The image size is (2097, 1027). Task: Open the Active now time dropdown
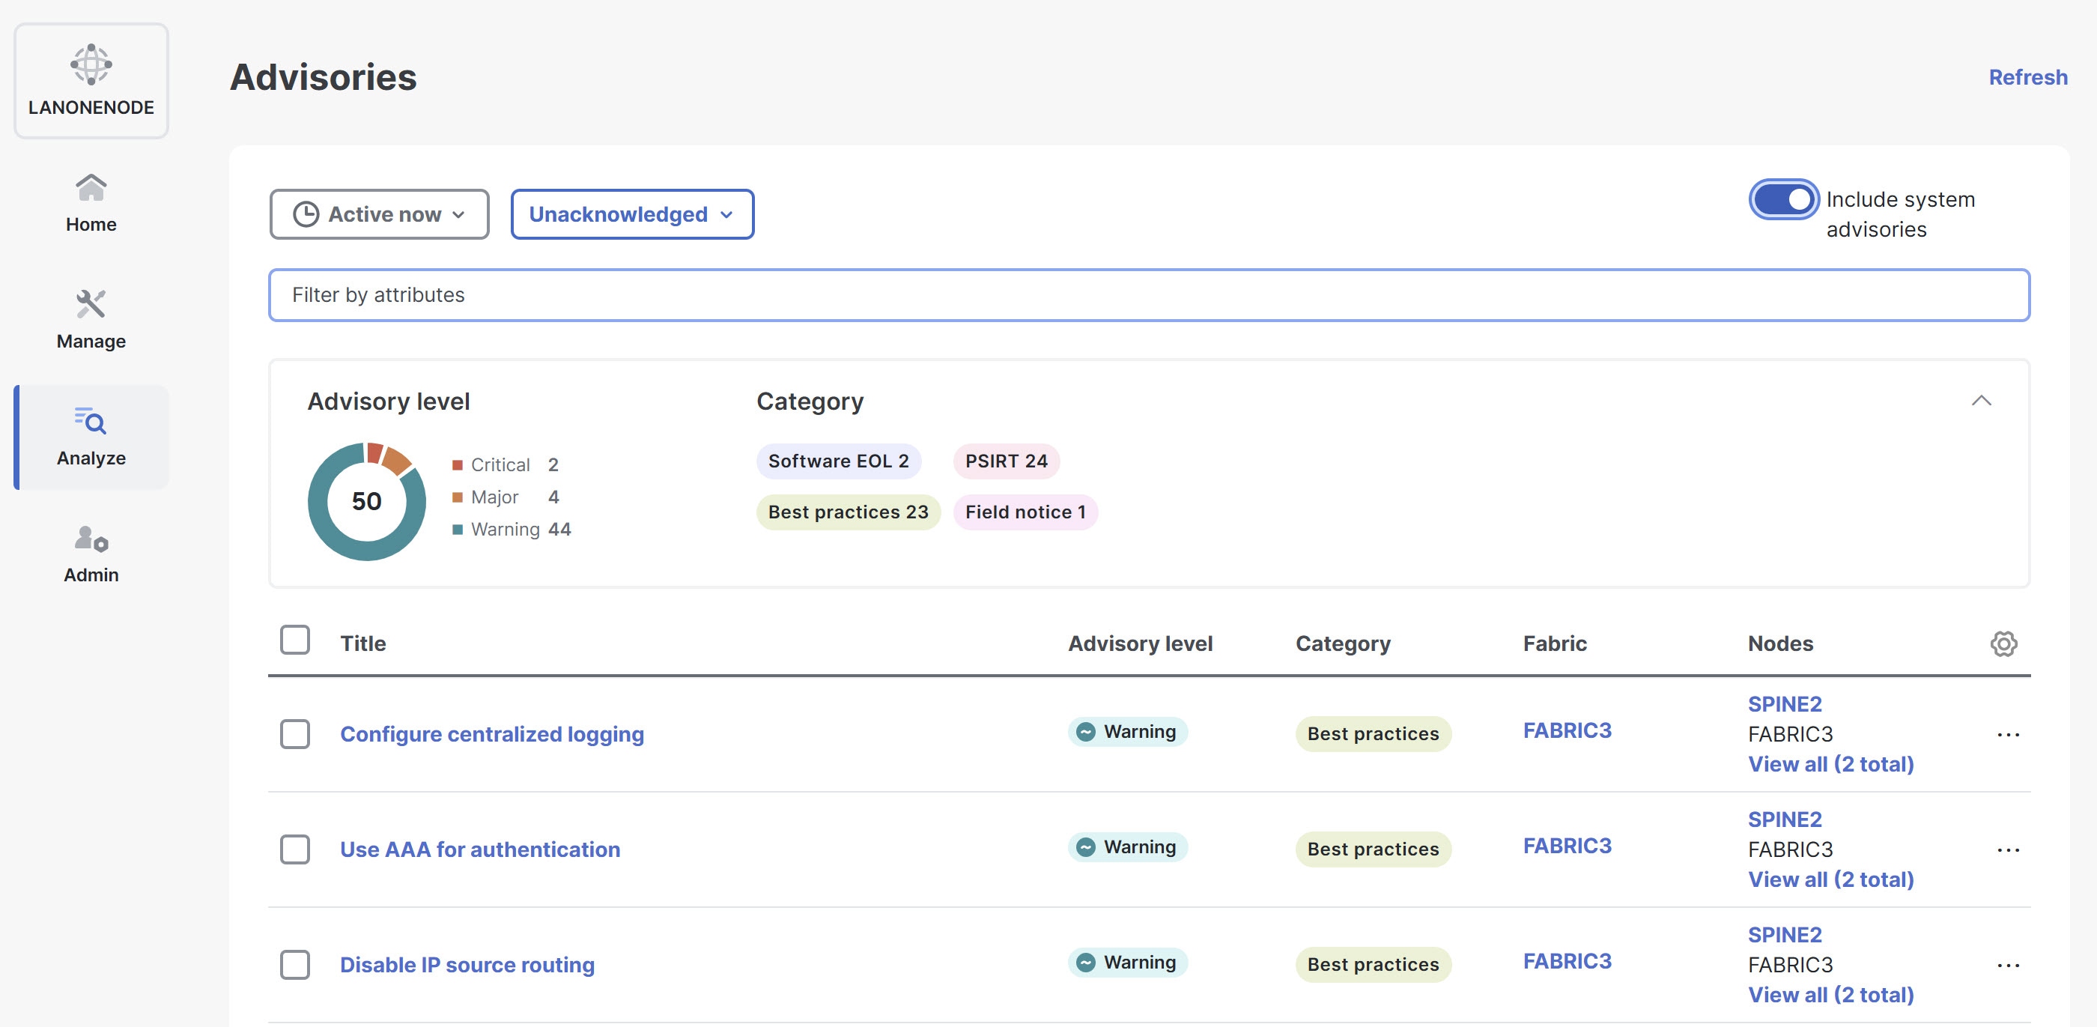pyautogui.click(x=380, y=214)
